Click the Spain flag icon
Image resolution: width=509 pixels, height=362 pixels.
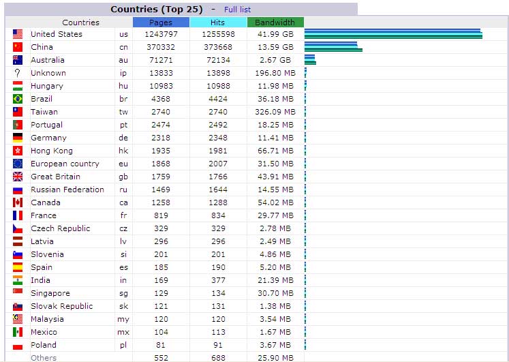(x=18, y=267)
